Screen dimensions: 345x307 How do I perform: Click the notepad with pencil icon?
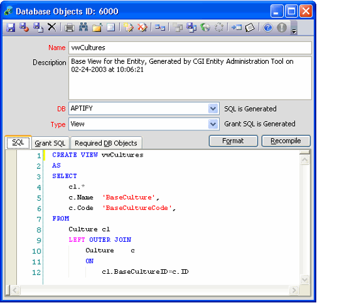[128, 27]
